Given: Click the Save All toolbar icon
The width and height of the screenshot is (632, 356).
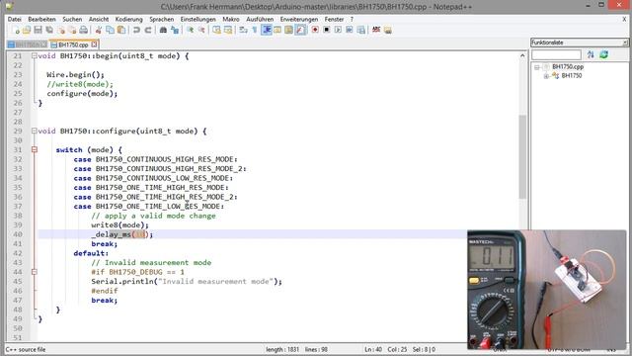Looking at the screenshot, I should pyautogui.click(x=49, y=30).
